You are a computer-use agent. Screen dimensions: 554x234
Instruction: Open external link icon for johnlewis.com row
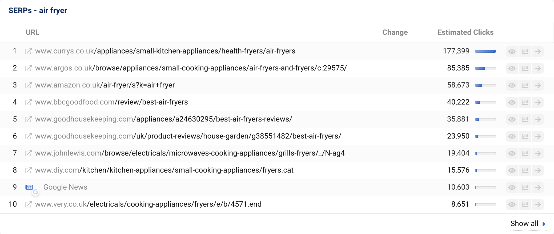point(29,153)
